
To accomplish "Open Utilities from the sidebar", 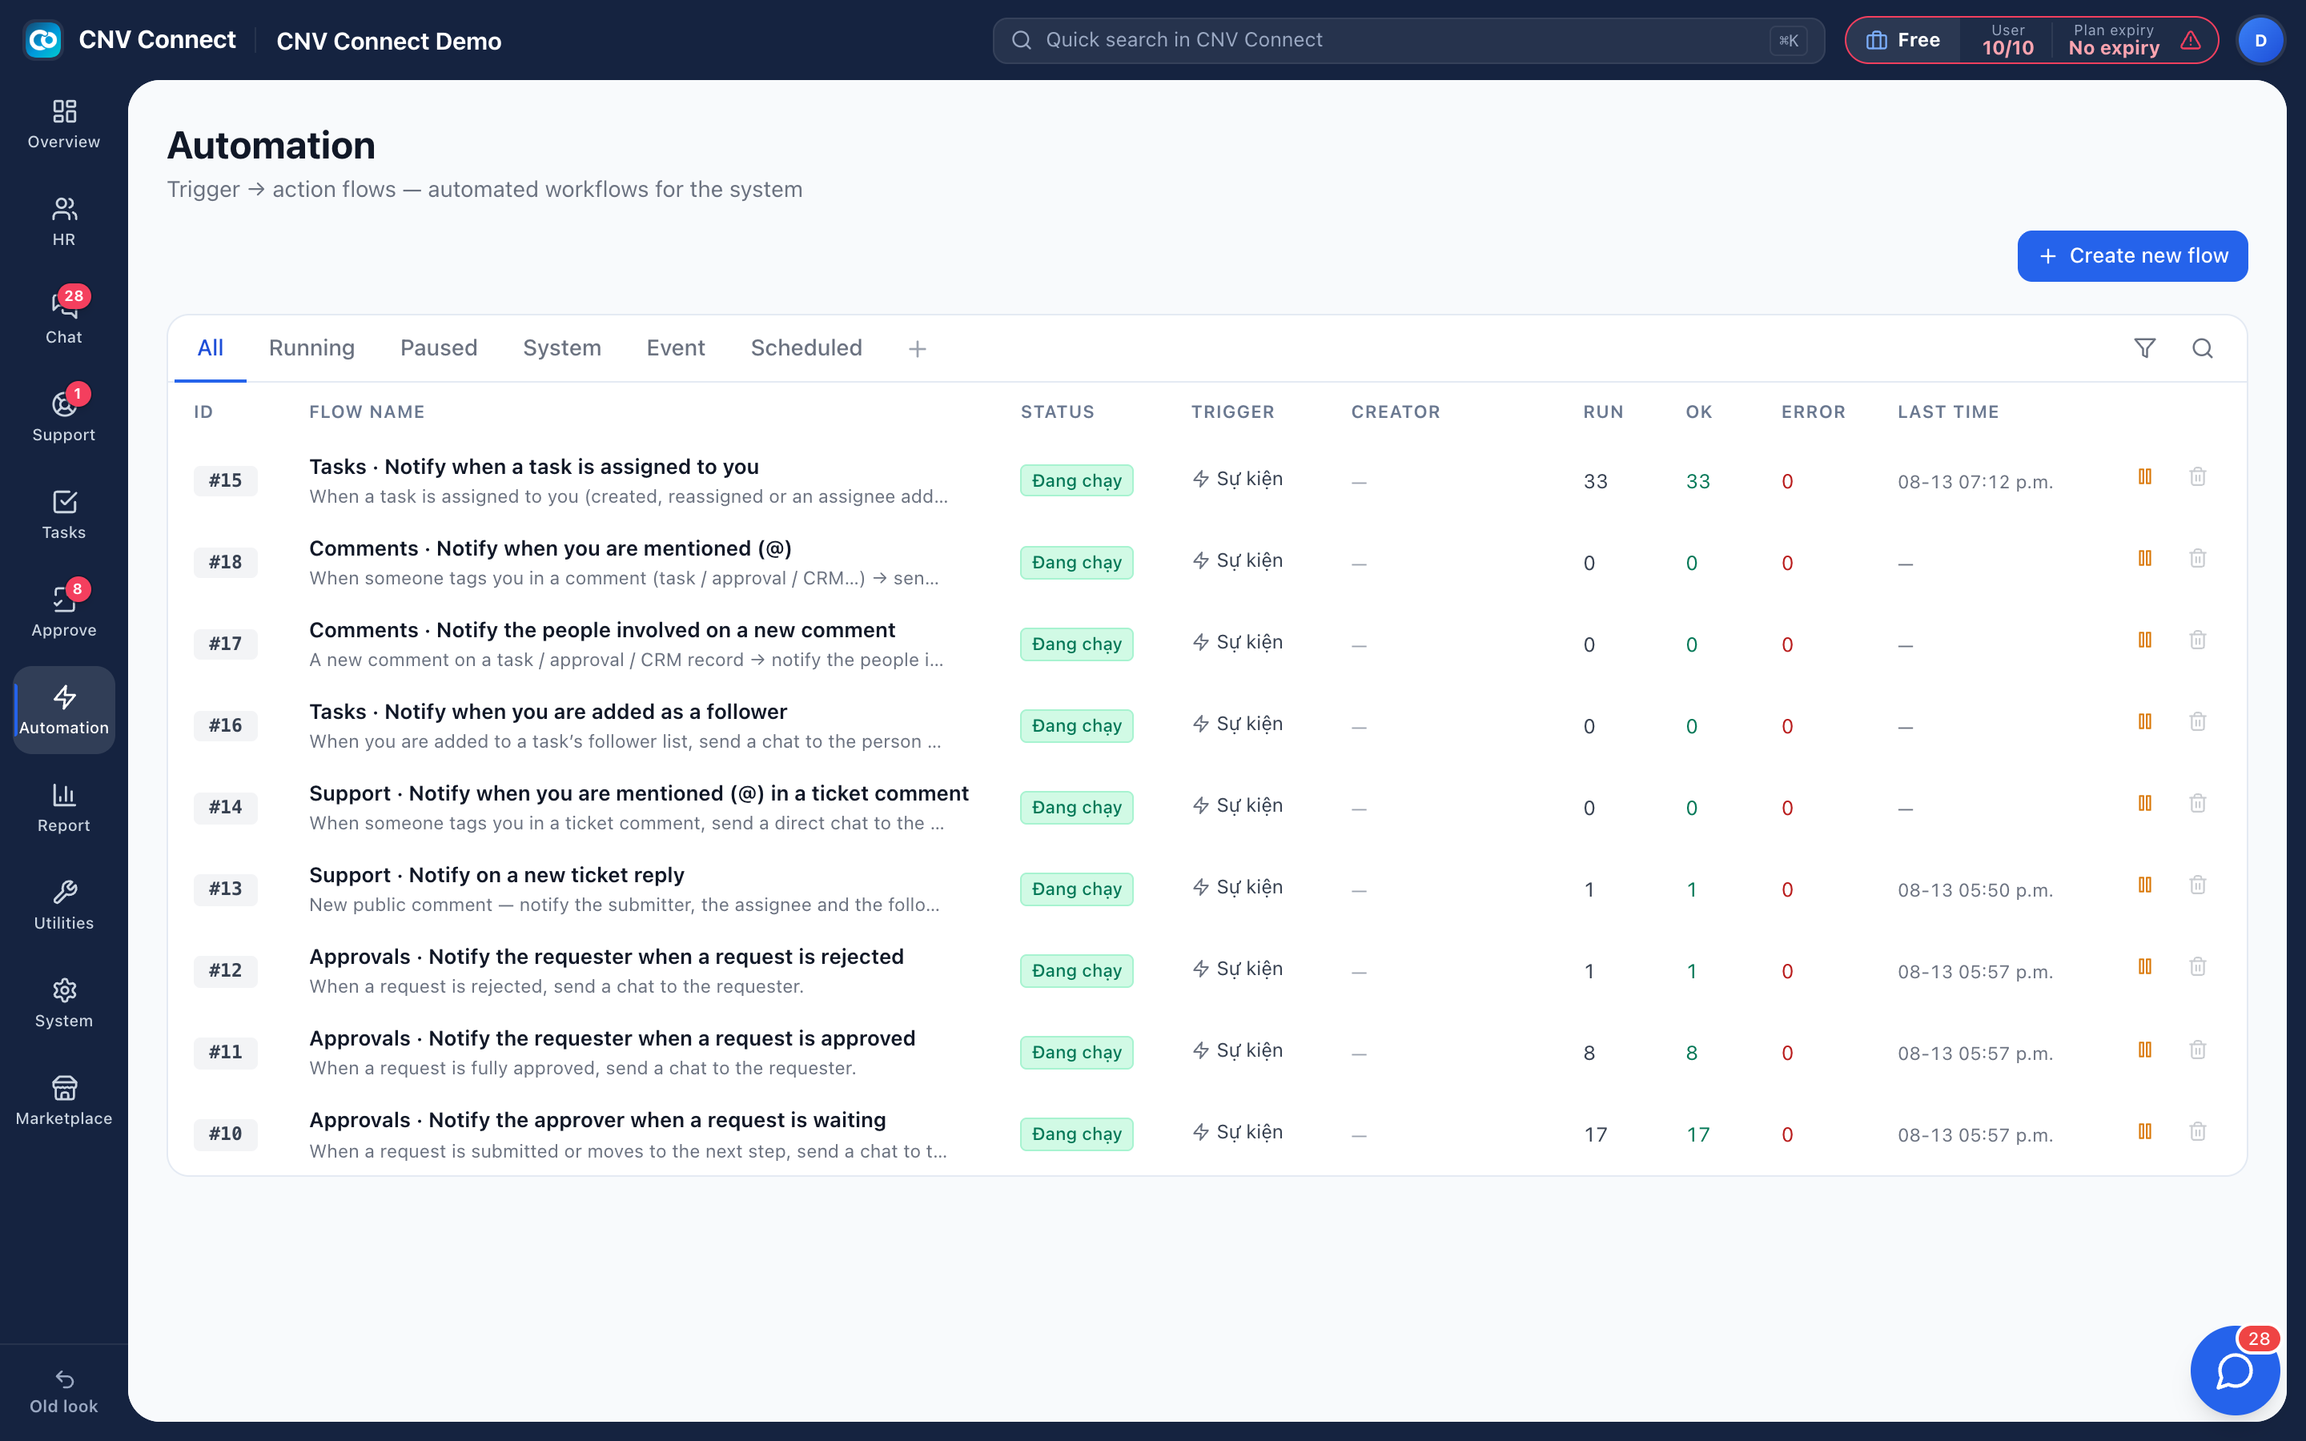I will 64,905.
